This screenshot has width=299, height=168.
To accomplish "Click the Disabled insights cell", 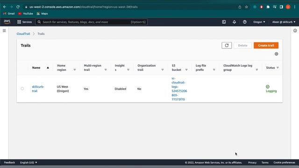I will (121, 89).
